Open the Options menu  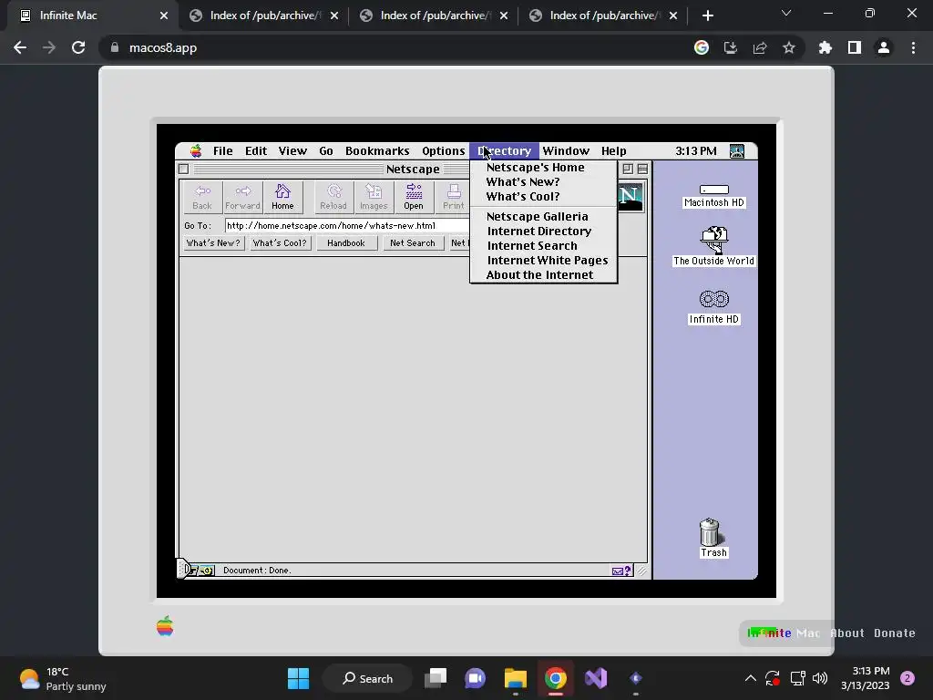[444, 151]
